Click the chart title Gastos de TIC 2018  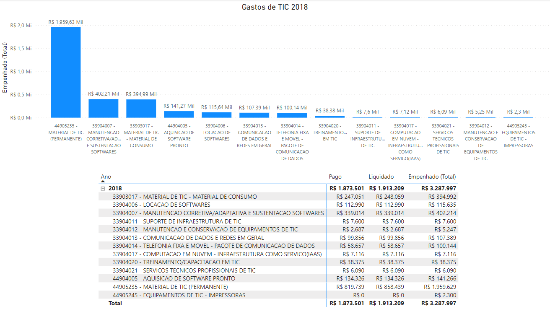274,7
